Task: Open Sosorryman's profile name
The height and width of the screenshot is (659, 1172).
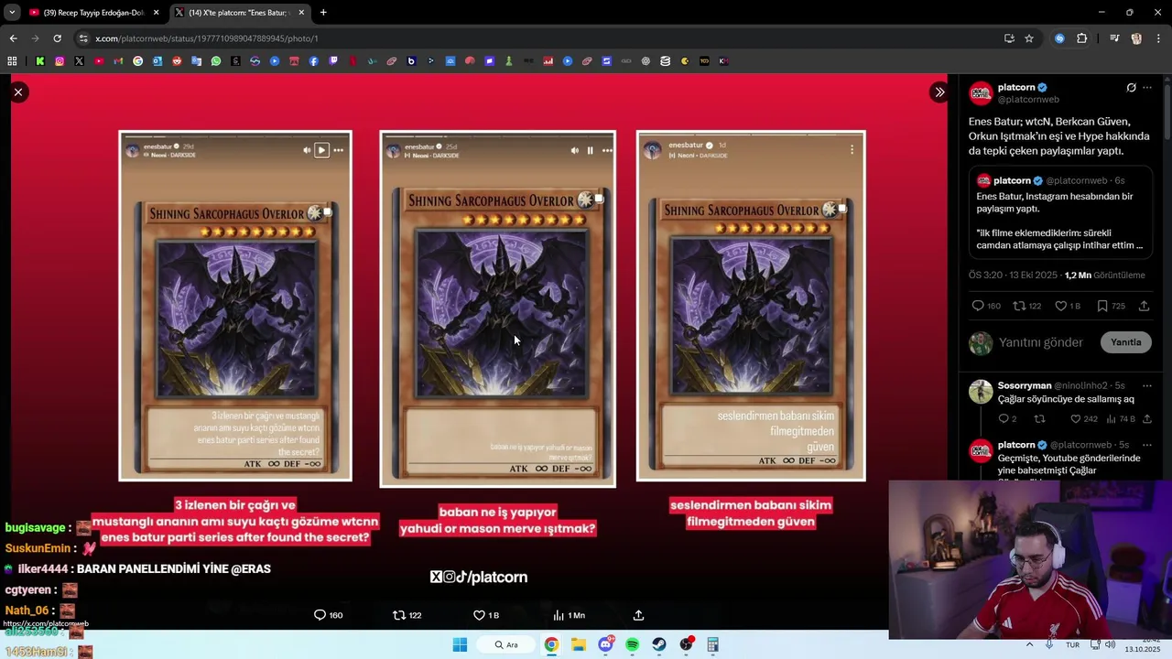Action: (1025, 385)
